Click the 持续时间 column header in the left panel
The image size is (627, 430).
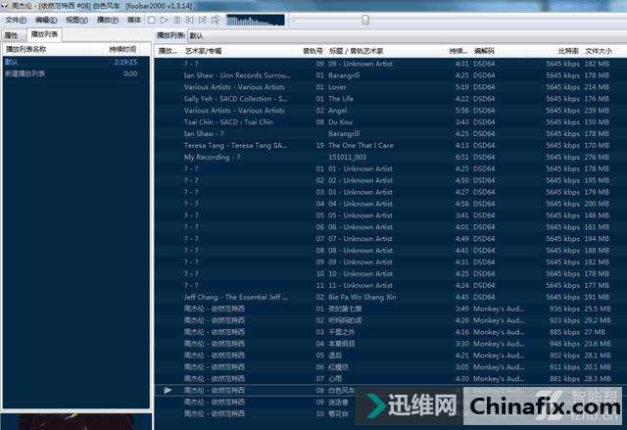coord(122,50)
